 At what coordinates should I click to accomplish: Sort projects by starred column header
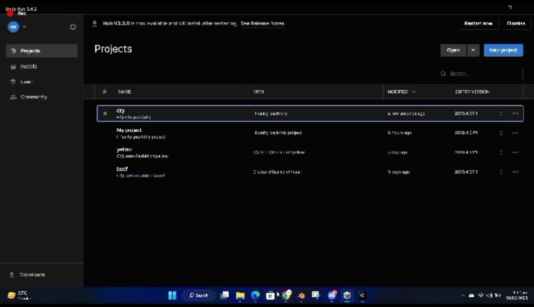pos(105,92)
